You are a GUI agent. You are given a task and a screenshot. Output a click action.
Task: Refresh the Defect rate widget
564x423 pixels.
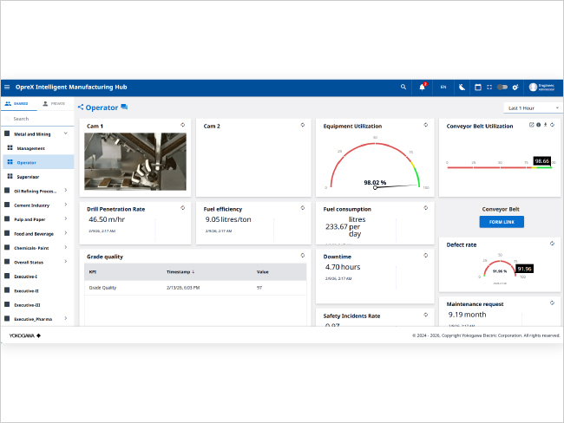(x=552, y=244)
